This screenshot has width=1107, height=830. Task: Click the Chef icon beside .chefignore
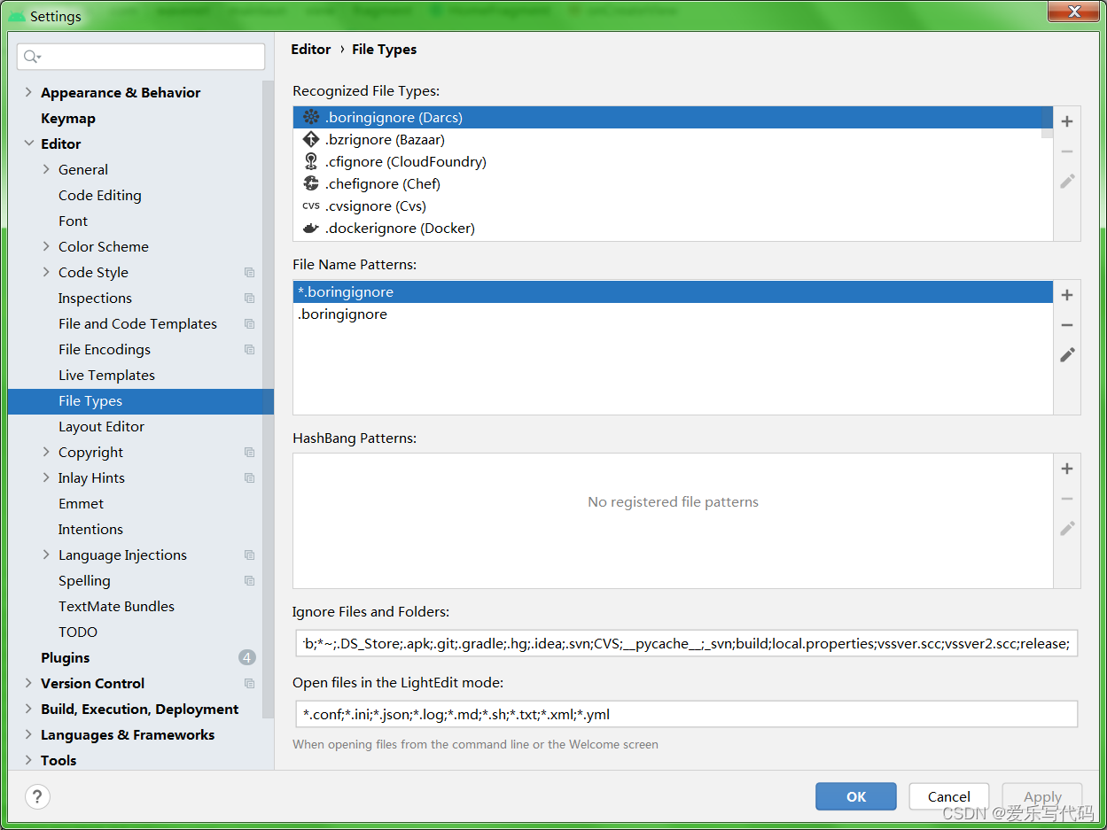310,183
